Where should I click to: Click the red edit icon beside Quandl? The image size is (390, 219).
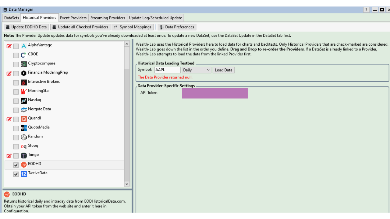[x=9, y=119]
